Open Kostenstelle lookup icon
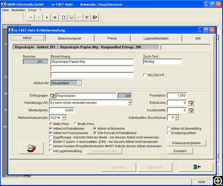 point(190,110)
